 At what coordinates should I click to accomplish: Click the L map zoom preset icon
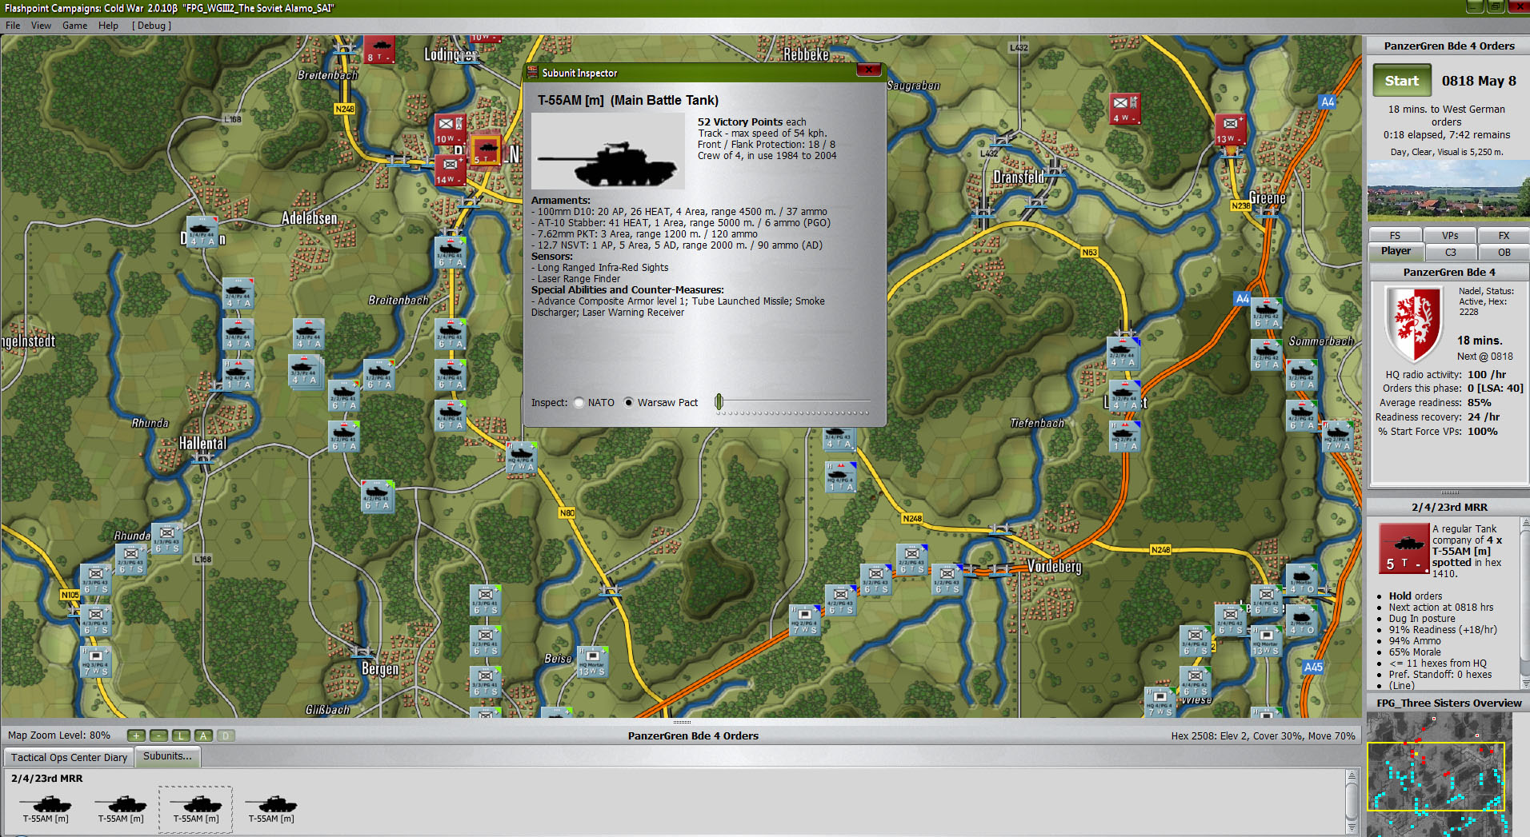click(x=181, y=735)
